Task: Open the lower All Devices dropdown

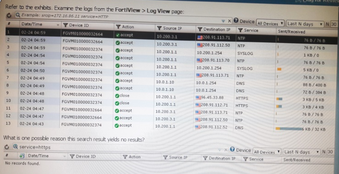Action: tap(267, 152)
